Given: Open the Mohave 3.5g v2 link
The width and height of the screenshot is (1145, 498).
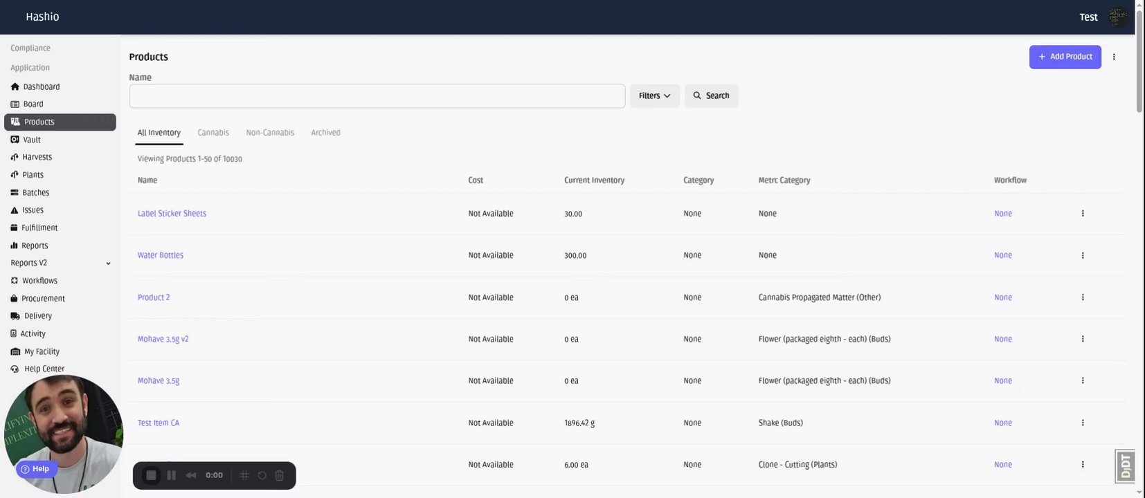Looking at the screenshot, I should click(x=163, y=339).
